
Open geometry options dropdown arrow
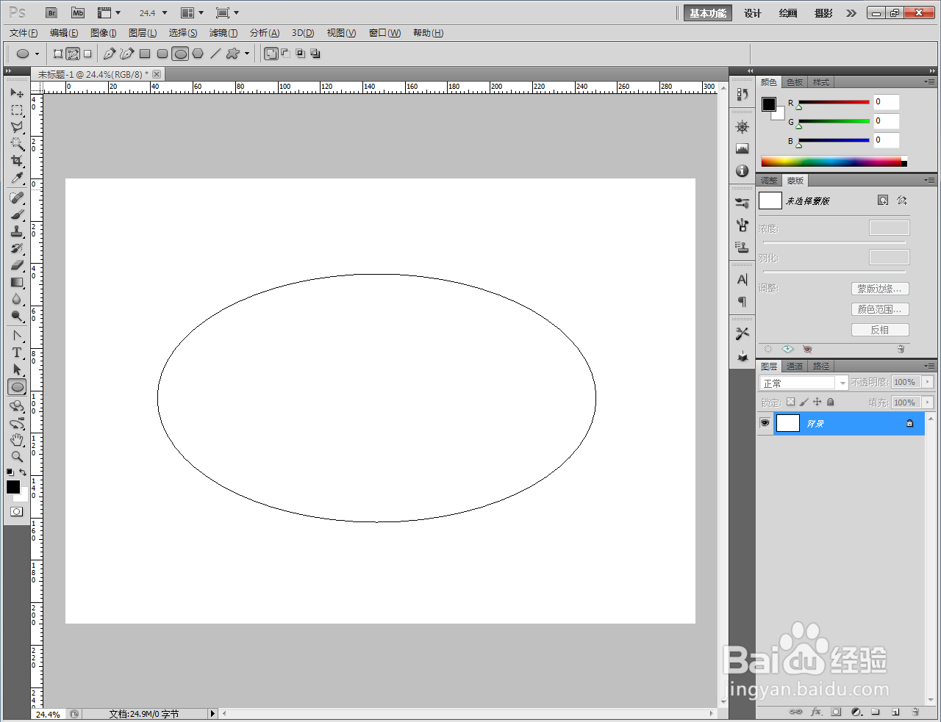click(x=247, y=54)
